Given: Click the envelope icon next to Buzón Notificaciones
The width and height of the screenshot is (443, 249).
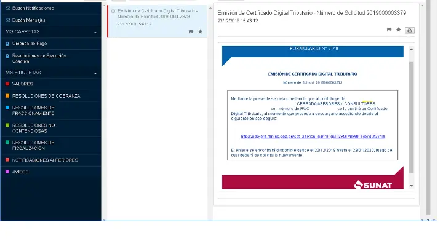Looking at the screenshot, I should pos(7,8).
